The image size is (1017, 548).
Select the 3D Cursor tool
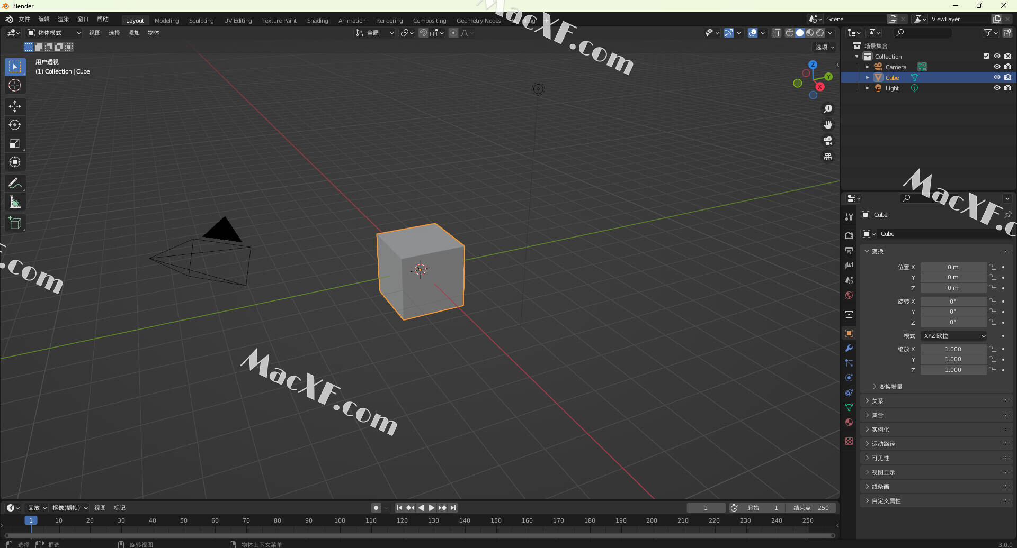point(15,85)
